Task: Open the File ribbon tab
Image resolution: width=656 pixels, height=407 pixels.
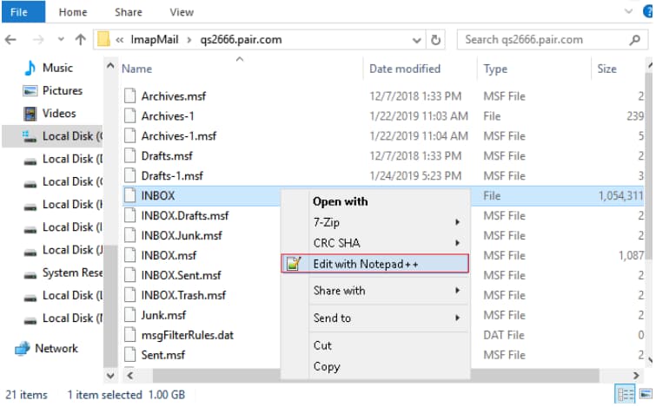Action: [x=23, y=11]
